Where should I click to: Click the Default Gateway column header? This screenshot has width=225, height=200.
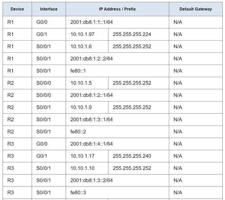point(196,9)
